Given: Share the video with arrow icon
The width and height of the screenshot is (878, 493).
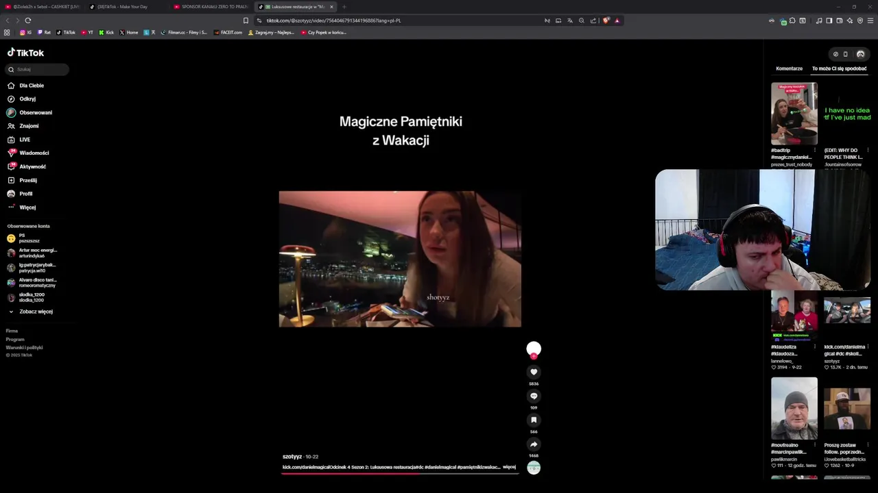Looking at the screenshot, I should (x=534, y=444).
